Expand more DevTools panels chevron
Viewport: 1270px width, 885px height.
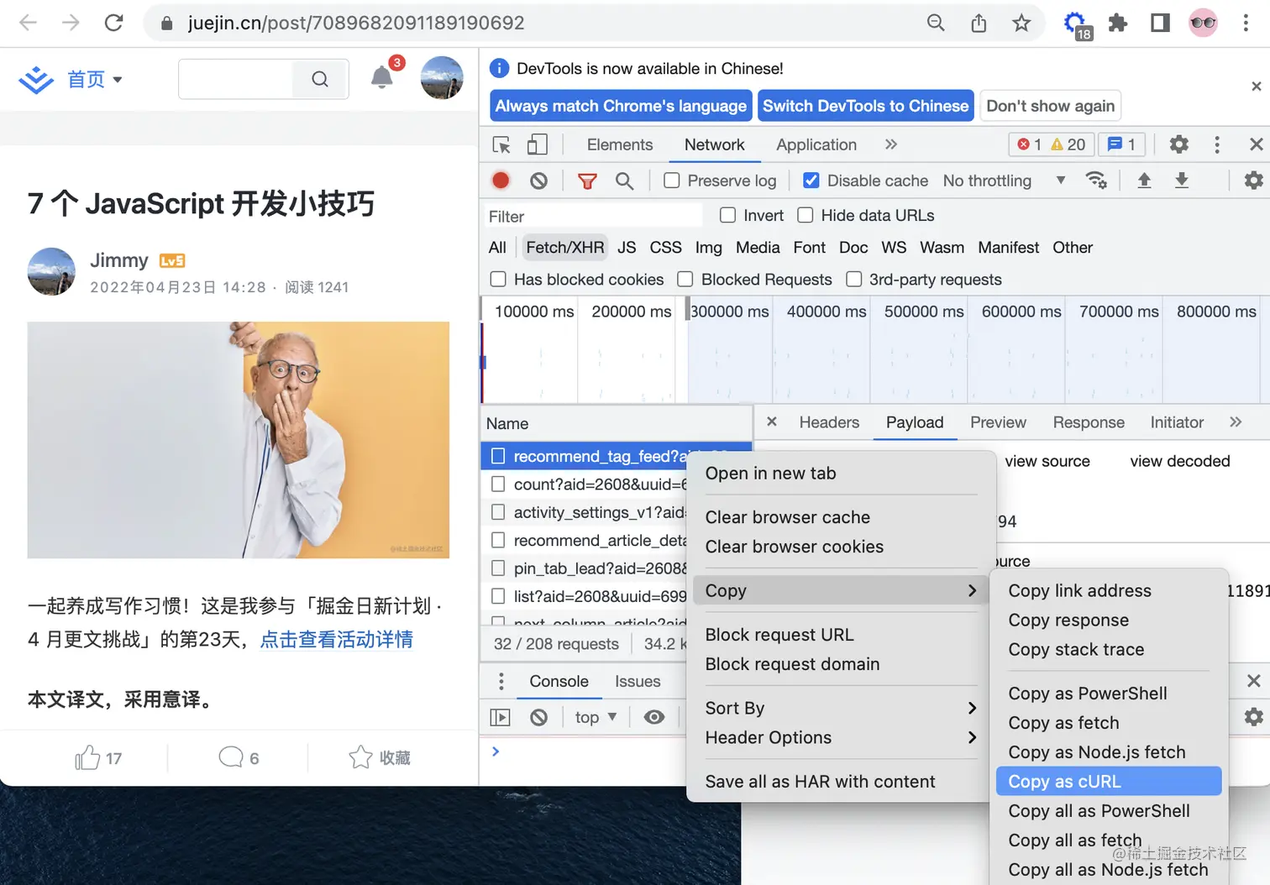(x=891, y=144)
